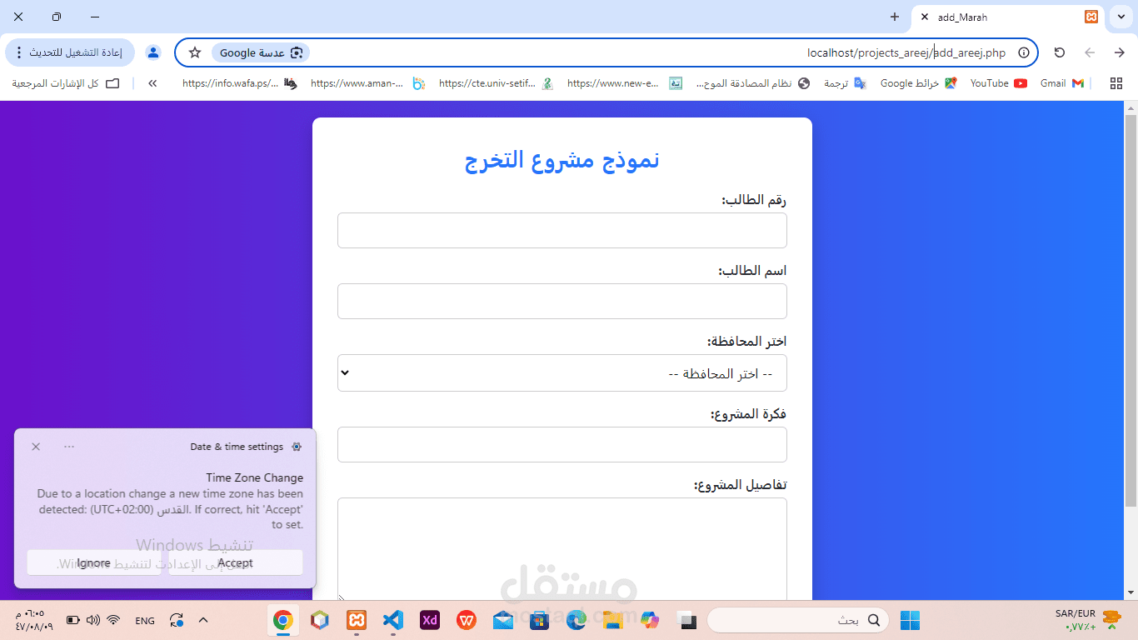Open Microsoft Store from the taskbar
1138x640 pixels.
click(x=540, y=620)
